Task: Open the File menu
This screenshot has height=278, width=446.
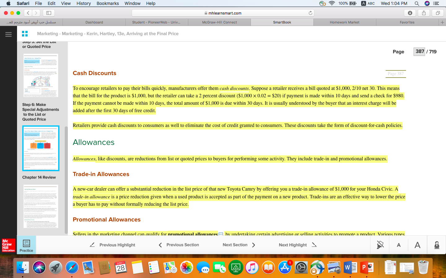Action: point(38,3)
